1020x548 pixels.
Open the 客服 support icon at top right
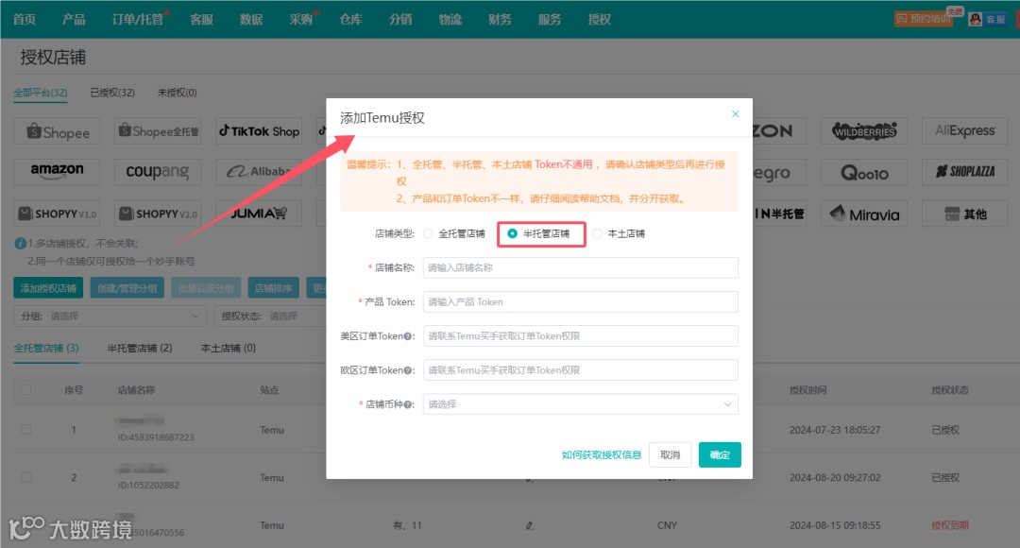coord(988,17)
